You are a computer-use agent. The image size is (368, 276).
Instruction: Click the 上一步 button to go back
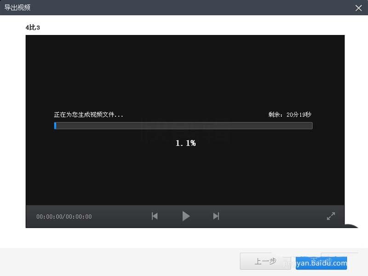pyautogui.click(x=266, y=261)
